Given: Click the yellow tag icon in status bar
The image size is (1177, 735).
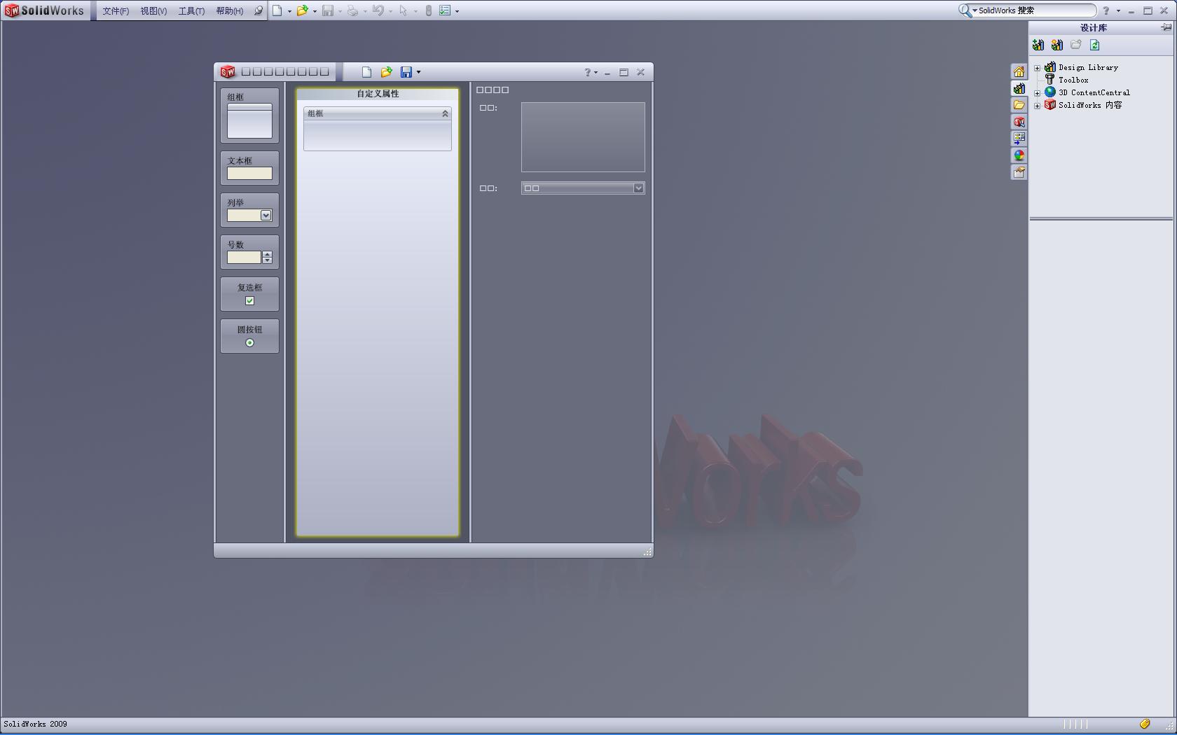Looking at the screenshot, I should pos(1145,724).
